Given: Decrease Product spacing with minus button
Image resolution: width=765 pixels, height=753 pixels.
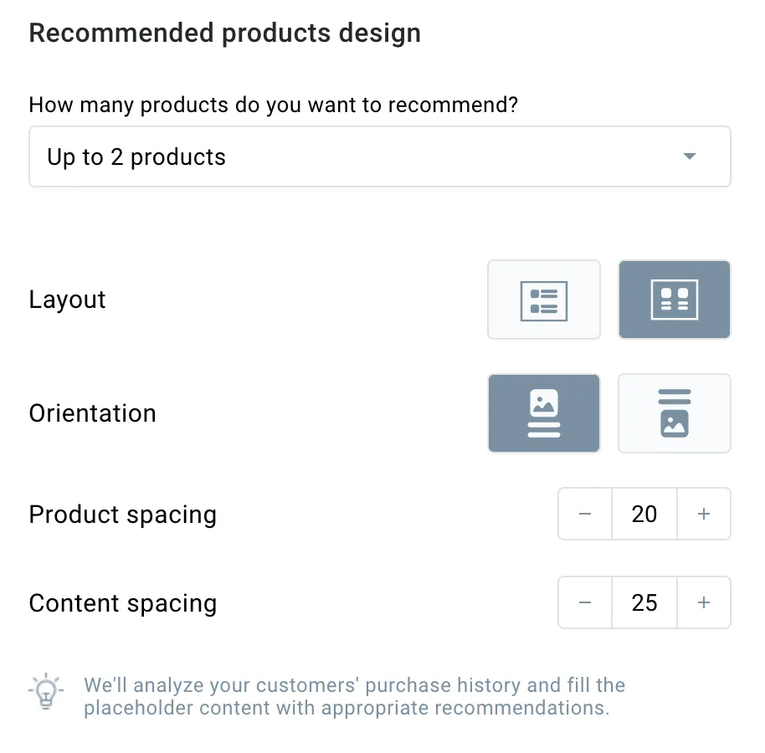Looking at the screenshot, I should [x=584, y=514].
